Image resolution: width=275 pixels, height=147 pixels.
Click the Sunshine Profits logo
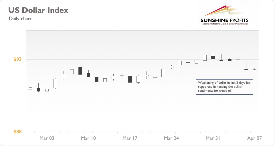tap(224, 15)
